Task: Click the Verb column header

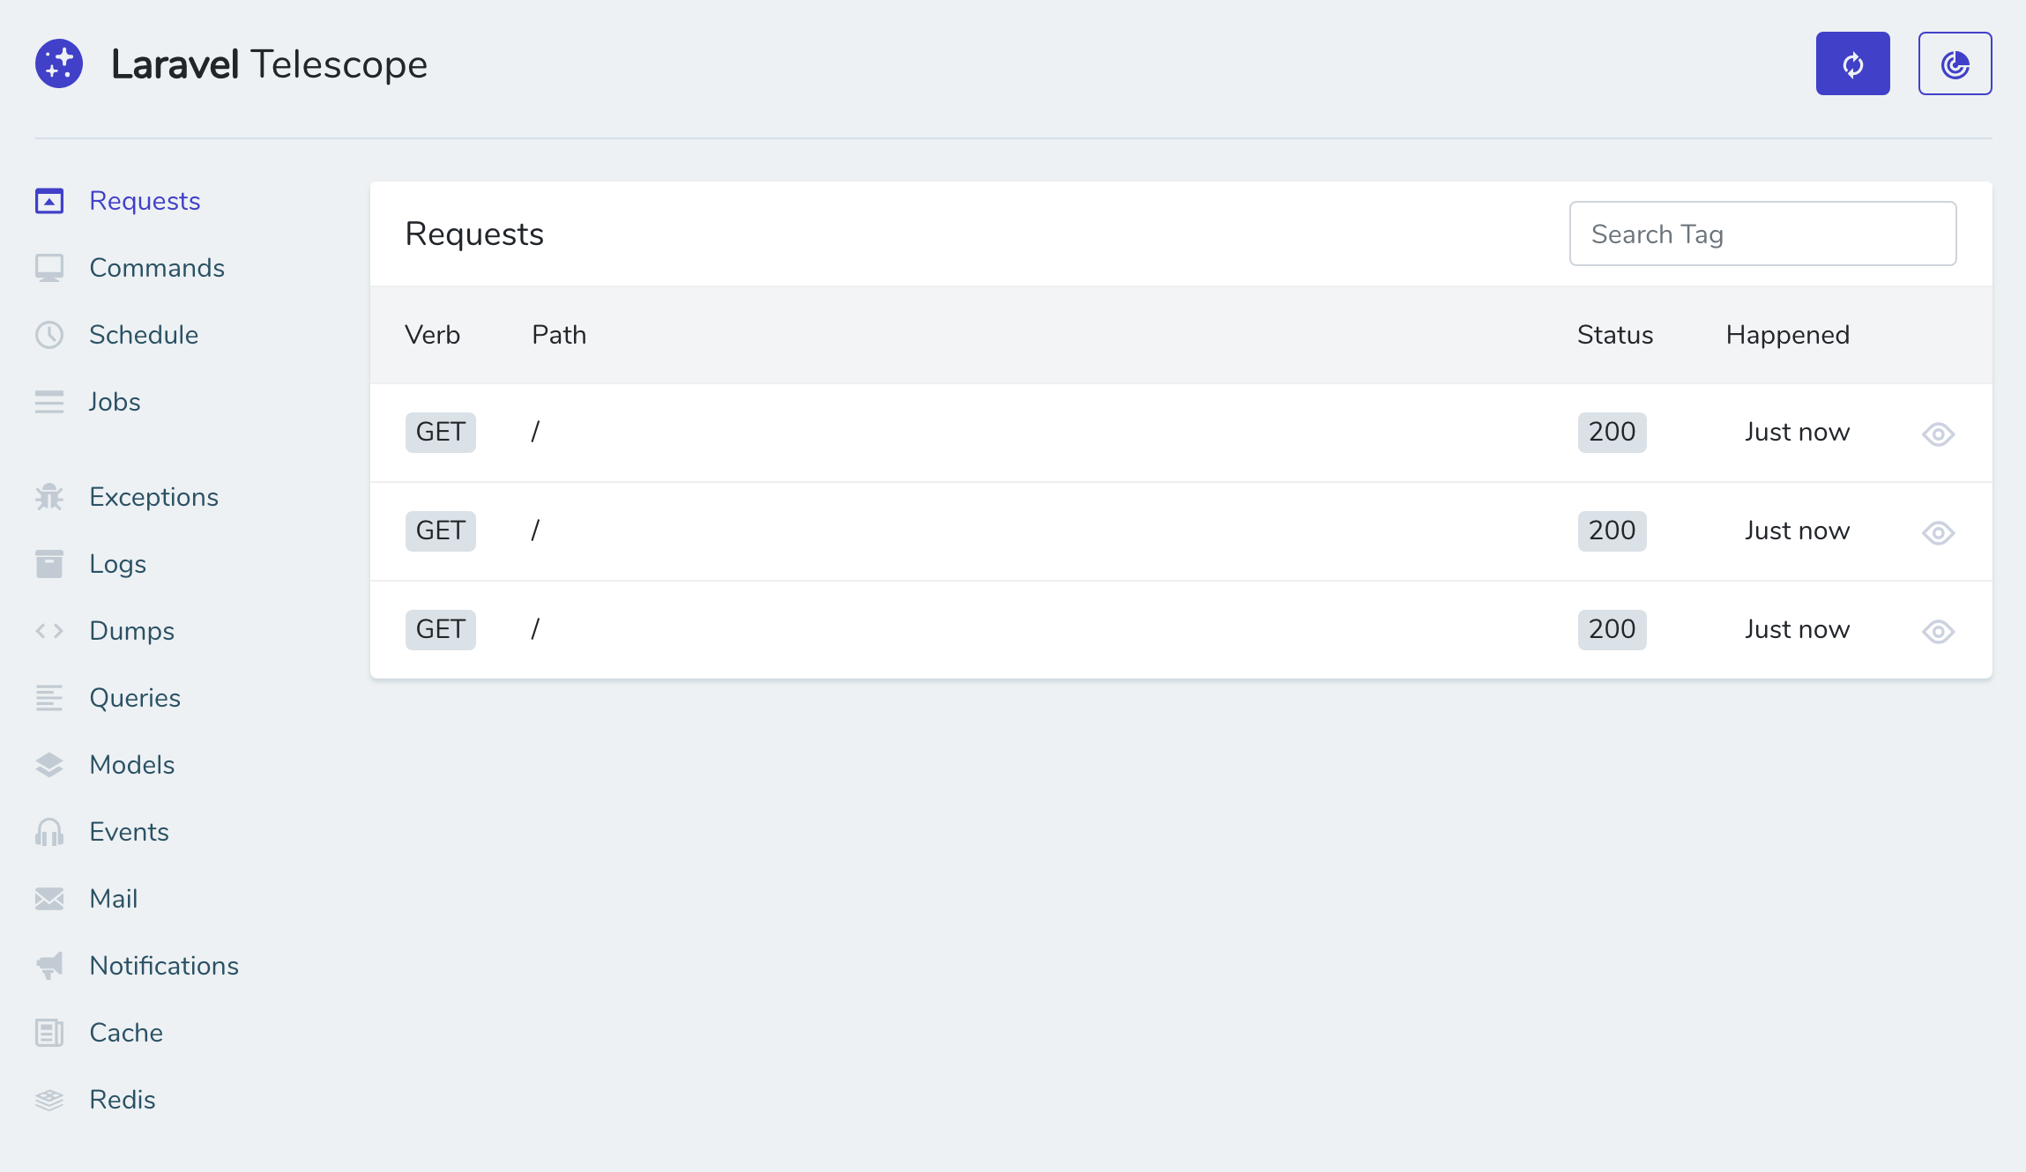Action: click(431, 333)
